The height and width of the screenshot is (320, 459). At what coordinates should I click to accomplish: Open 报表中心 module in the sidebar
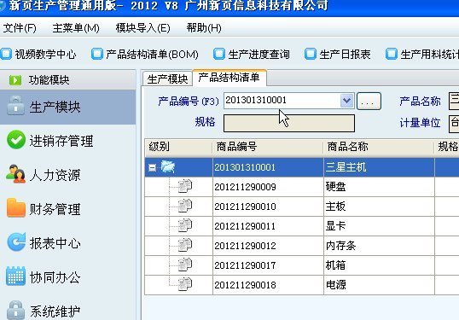click(55, 243)
